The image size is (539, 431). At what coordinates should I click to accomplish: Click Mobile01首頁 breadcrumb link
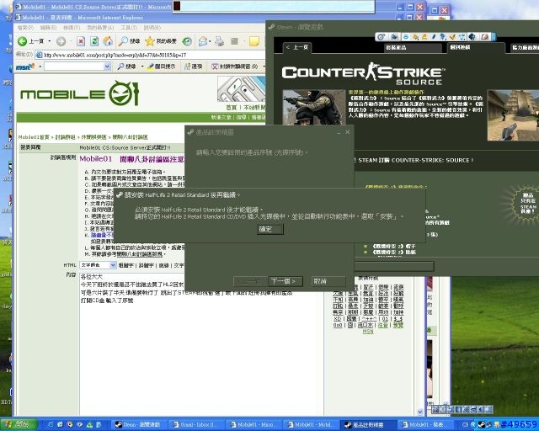pyautogui.click(x=34, y=137)
